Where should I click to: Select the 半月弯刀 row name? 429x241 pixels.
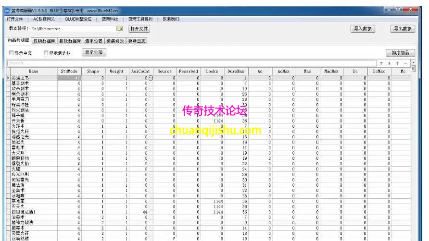(20, 99)
